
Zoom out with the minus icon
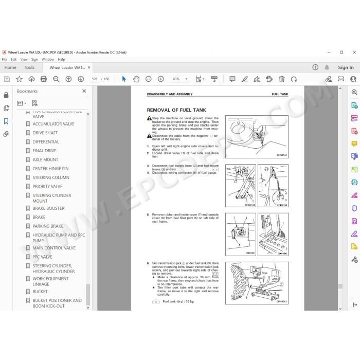(x=149, y=79)
